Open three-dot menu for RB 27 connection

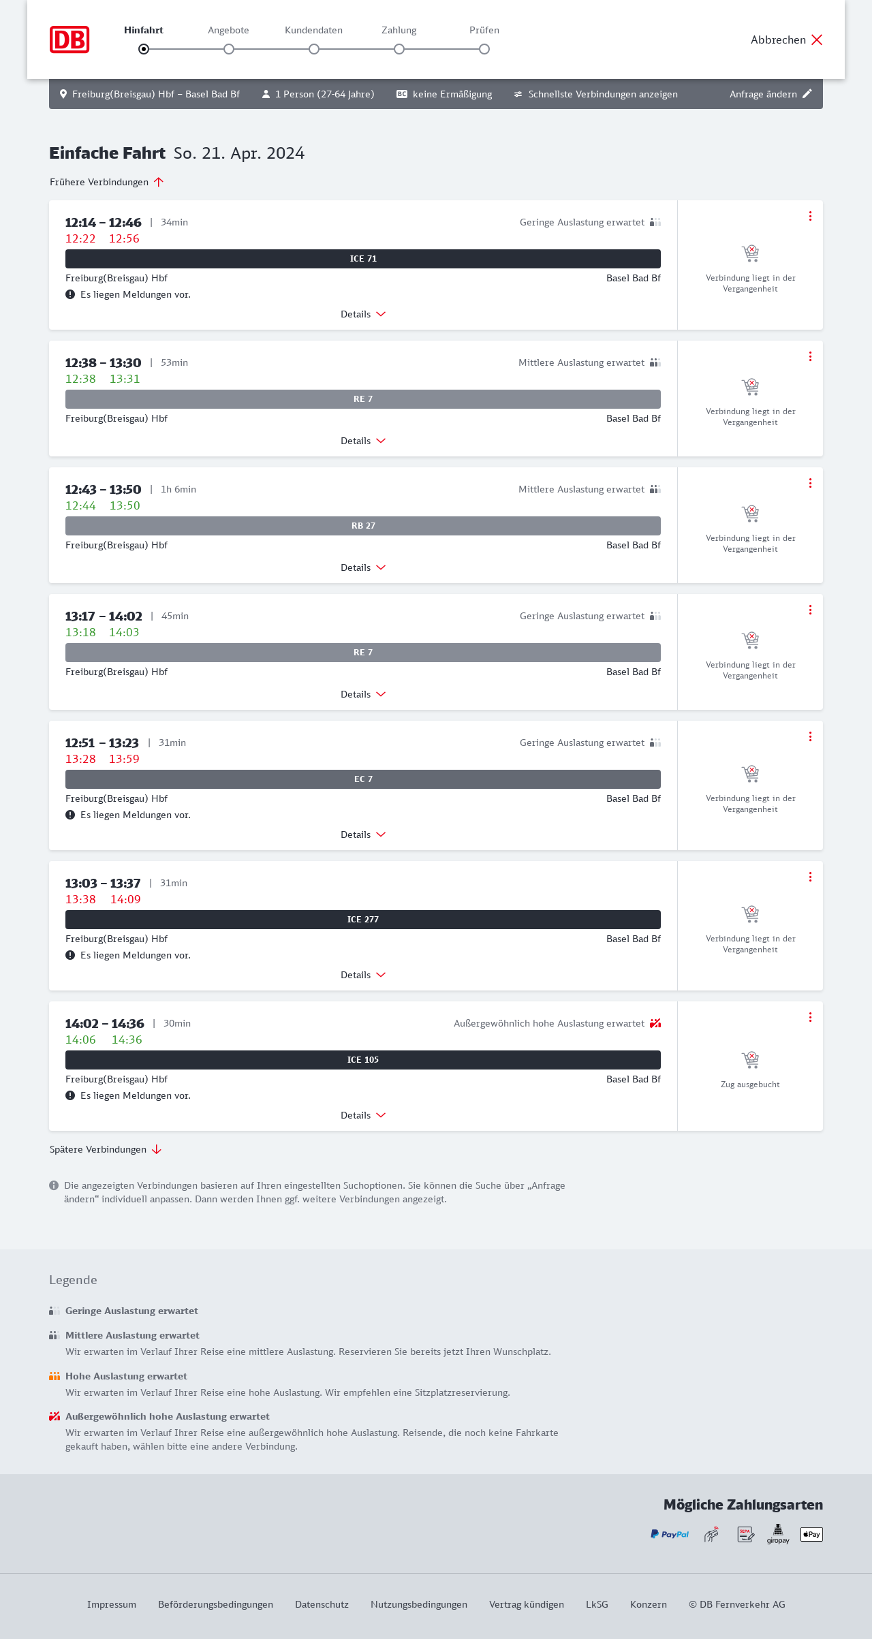[810, 483]
